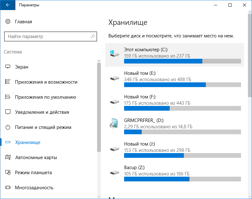This screenshot has width=252, height=199.
Task: Open the Multitasking settings section
Action: (34, 188)
